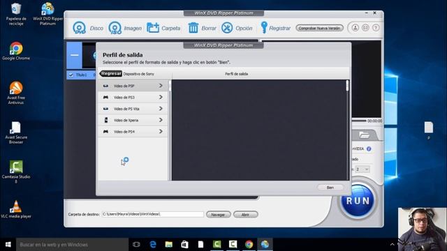
Task: Select Video de PS Vita category
Action: pyautogui.click(x=133, y=109)
